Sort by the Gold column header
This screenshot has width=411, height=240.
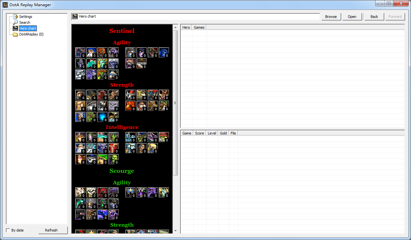click(x=223, y=133)
